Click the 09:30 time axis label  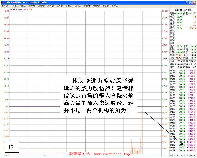coord(7,155)
